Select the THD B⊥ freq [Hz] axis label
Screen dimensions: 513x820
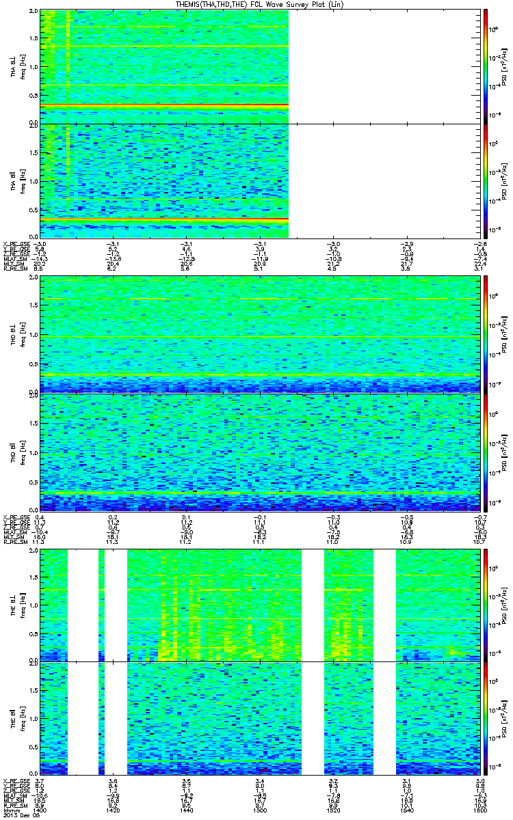(x=18, y=333)
